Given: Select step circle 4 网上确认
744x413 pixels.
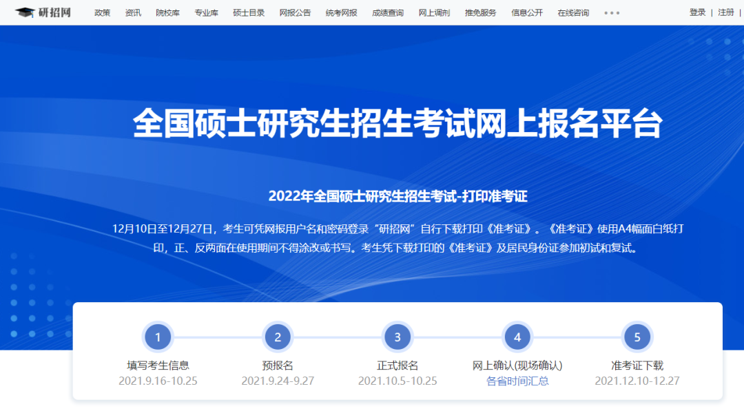Looking at the screenshot, I should (x=517, y=337).
